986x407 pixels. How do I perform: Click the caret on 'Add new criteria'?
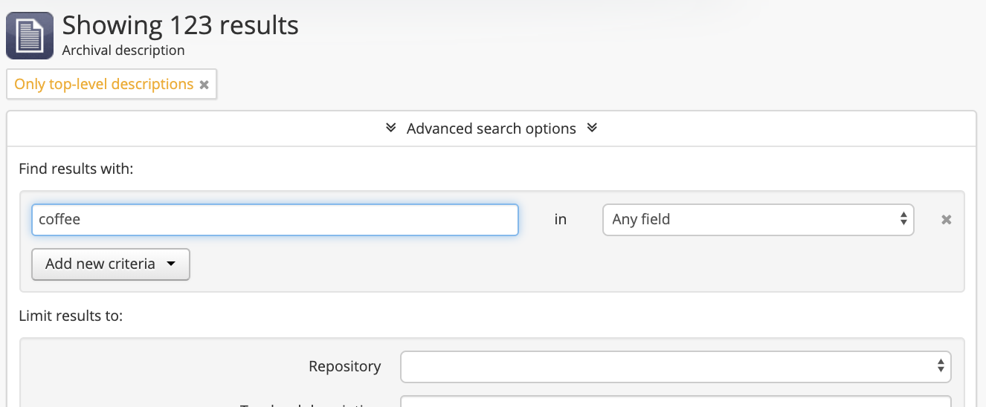click(171, 264)
